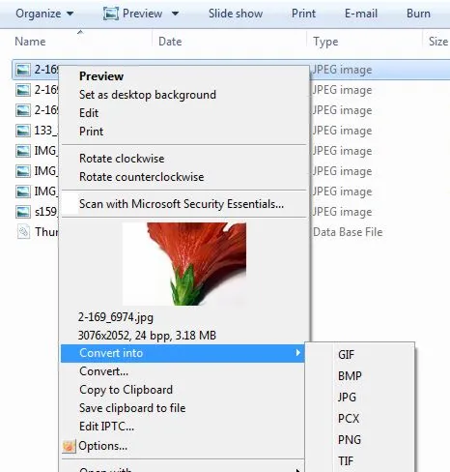450x472 pixels.
Task: Click the Thumbs database file icon
Action: pyautogui.click(x=23, y=232)
